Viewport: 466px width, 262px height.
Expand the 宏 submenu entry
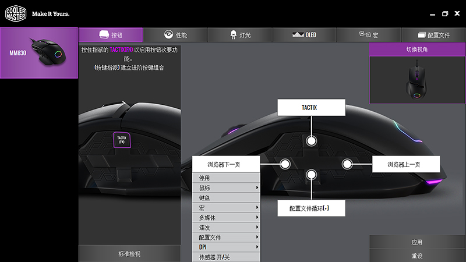[226, 208]
